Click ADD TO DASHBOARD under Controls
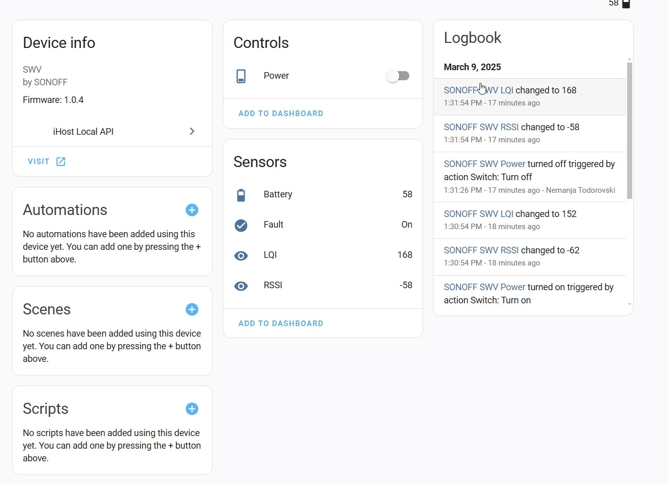 click(x=281, y=113)
